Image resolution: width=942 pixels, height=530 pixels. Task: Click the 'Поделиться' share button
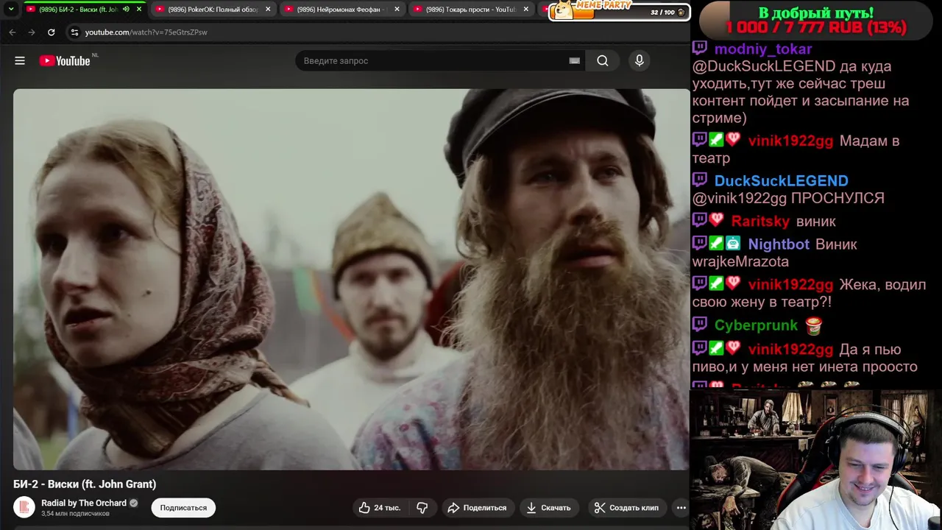tap(477, 507)
